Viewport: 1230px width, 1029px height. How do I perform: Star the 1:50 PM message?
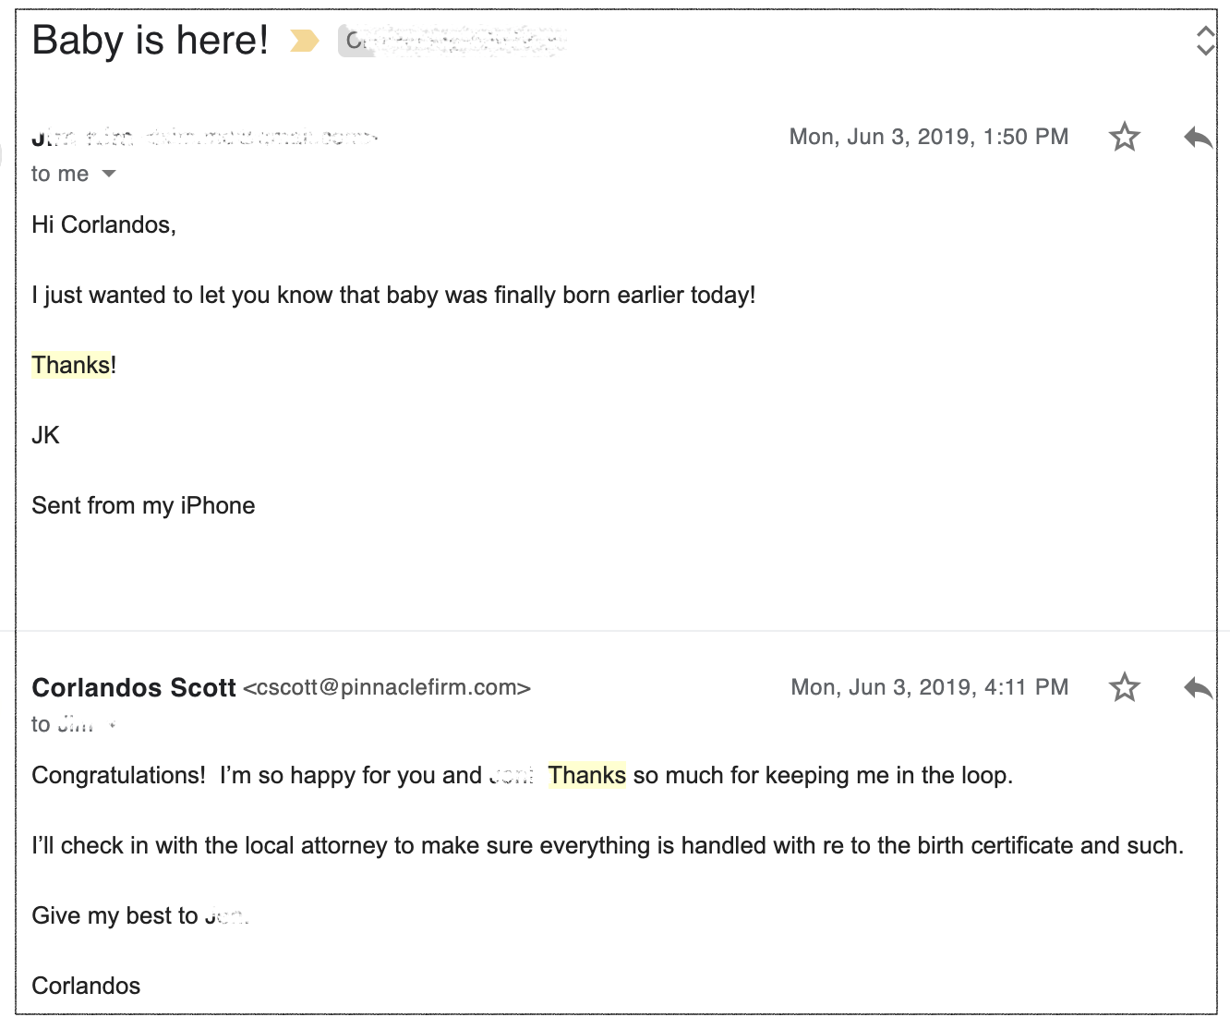pyautogui.click(x=1124, y=137)
